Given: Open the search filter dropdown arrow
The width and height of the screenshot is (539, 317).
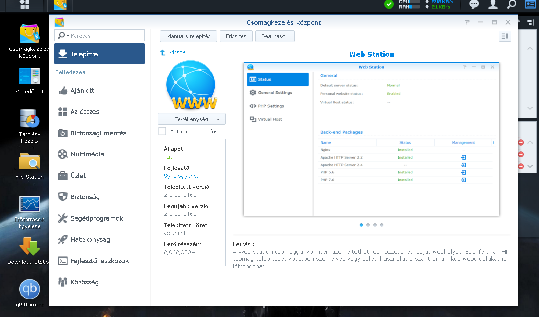Looking at the screenshot, I should 68,36.
